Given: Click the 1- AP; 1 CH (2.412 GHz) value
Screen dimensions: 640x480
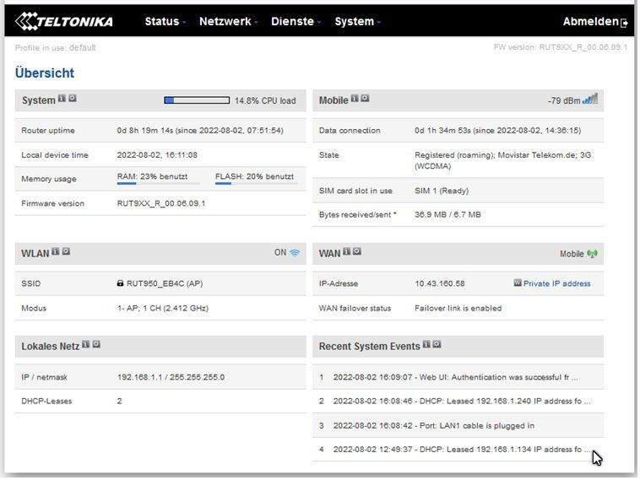Looking at the screenshot, I should [x=163, y=308].
